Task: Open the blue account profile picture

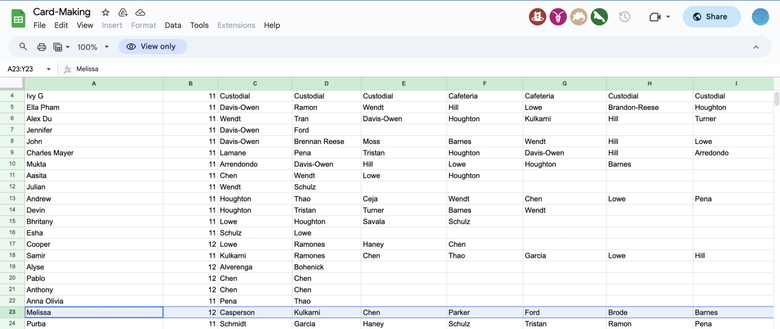Action: click(x=760, y=17)
